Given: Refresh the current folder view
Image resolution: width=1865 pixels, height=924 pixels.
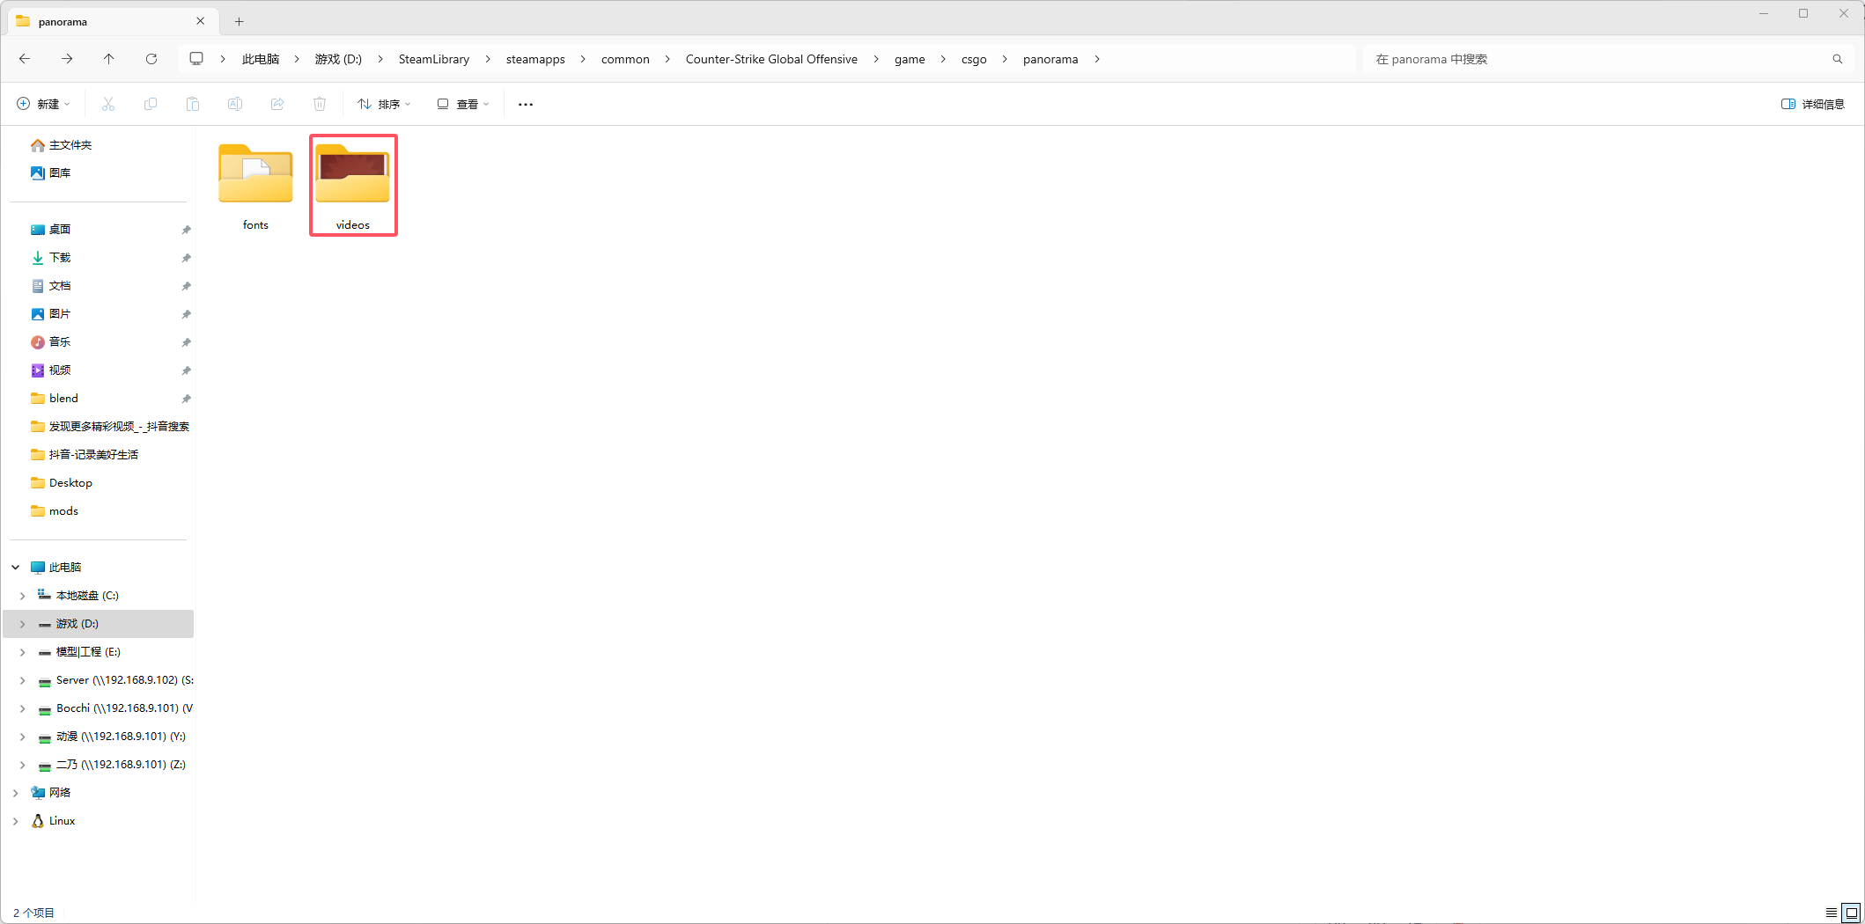Looking at the screenshot, I should point(151,59).
